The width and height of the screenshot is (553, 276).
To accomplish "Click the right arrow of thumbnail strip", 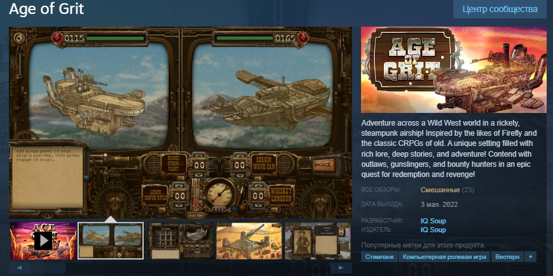I will pos(341,268).
